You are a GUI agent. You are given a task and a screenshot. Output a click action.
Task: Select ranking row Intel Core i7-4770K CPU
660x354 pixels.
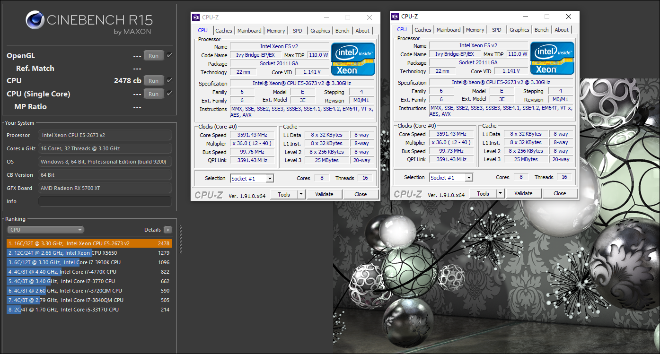89,272
